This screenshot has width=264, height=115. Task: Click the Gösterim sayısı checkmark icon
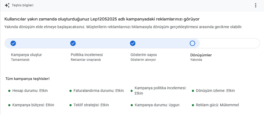(133, 43)
